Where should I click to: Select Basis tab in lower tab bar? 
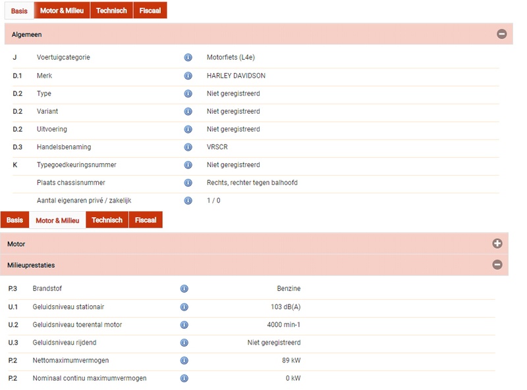pyautogui.click(x=14, y=220)
